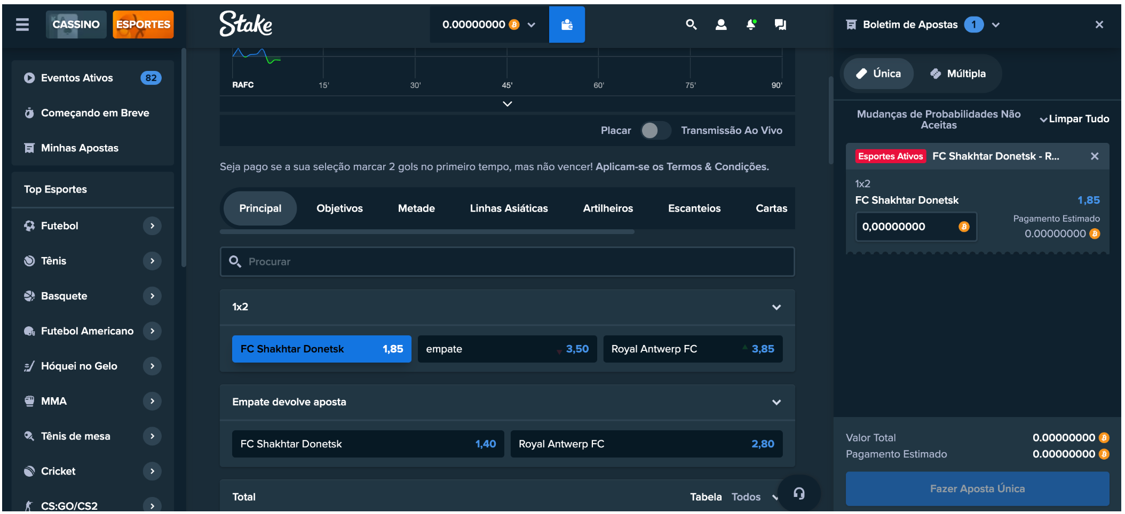The width and height of the screenshot is (1125, 514).
Task: Select the Múltipla bet type
Action: pos(958,74)
